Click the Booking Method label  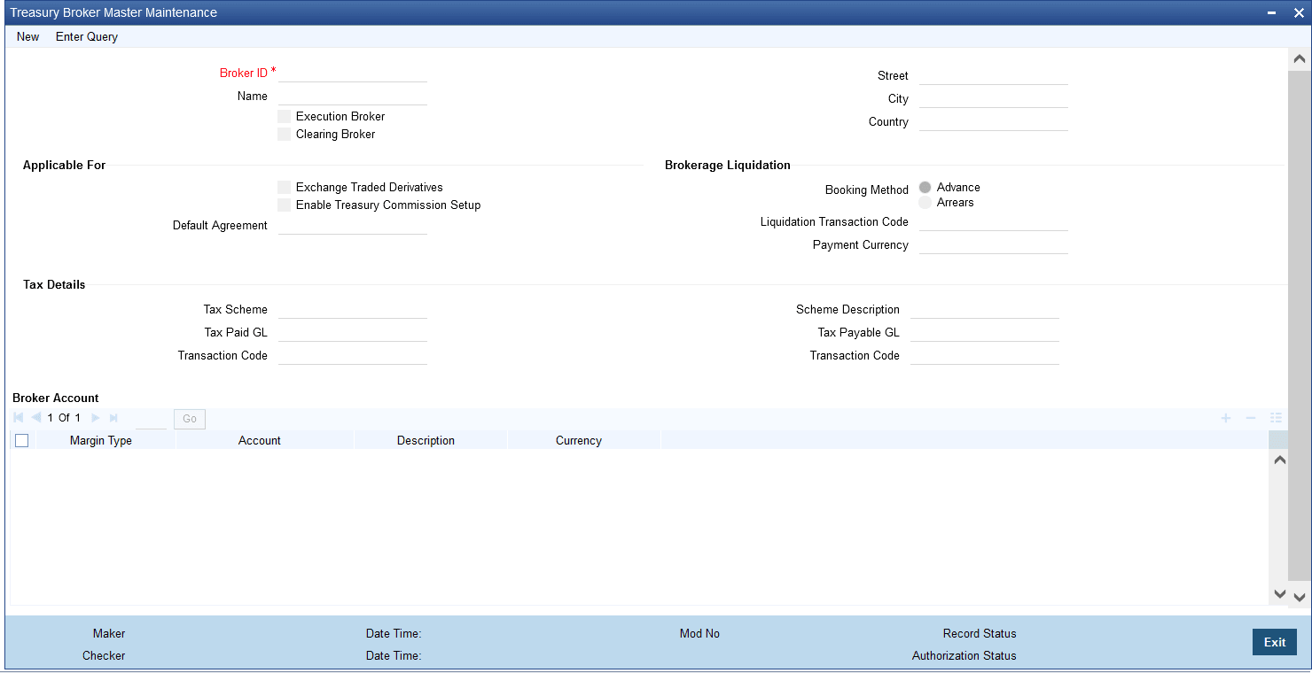click(867, 190)
